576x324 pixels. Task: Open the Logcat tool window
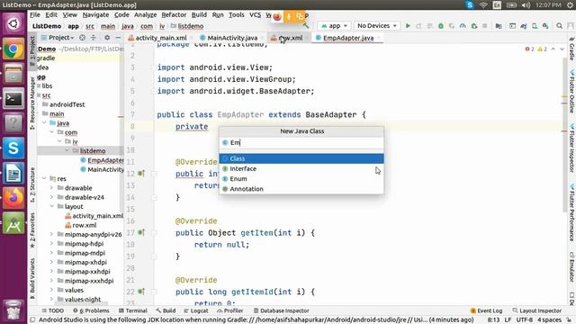coord(196,310)
